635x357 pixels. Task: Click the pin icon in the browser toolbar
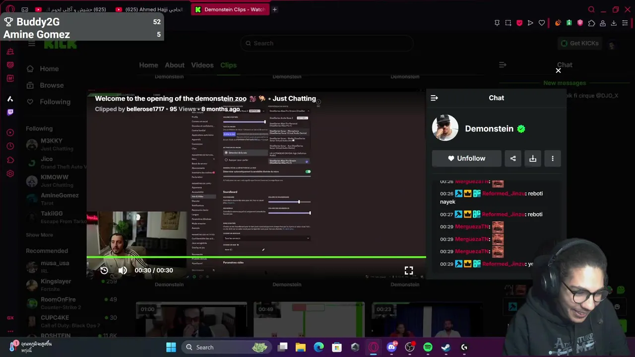pyautogui.click(x=497, y=23)
